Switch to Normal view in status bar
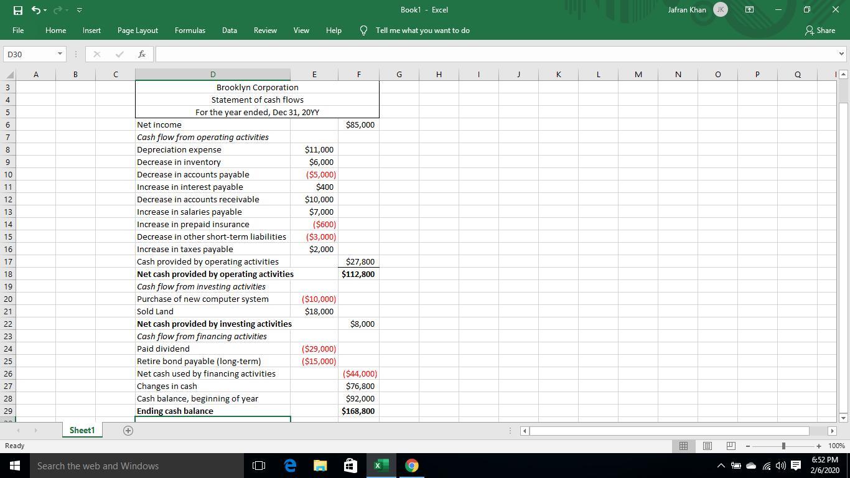Viewport: 850px width, 478px height. point(683,446)
